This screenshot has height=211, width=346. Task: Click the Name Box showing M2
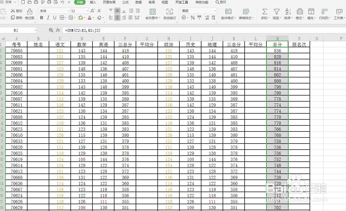18,30
